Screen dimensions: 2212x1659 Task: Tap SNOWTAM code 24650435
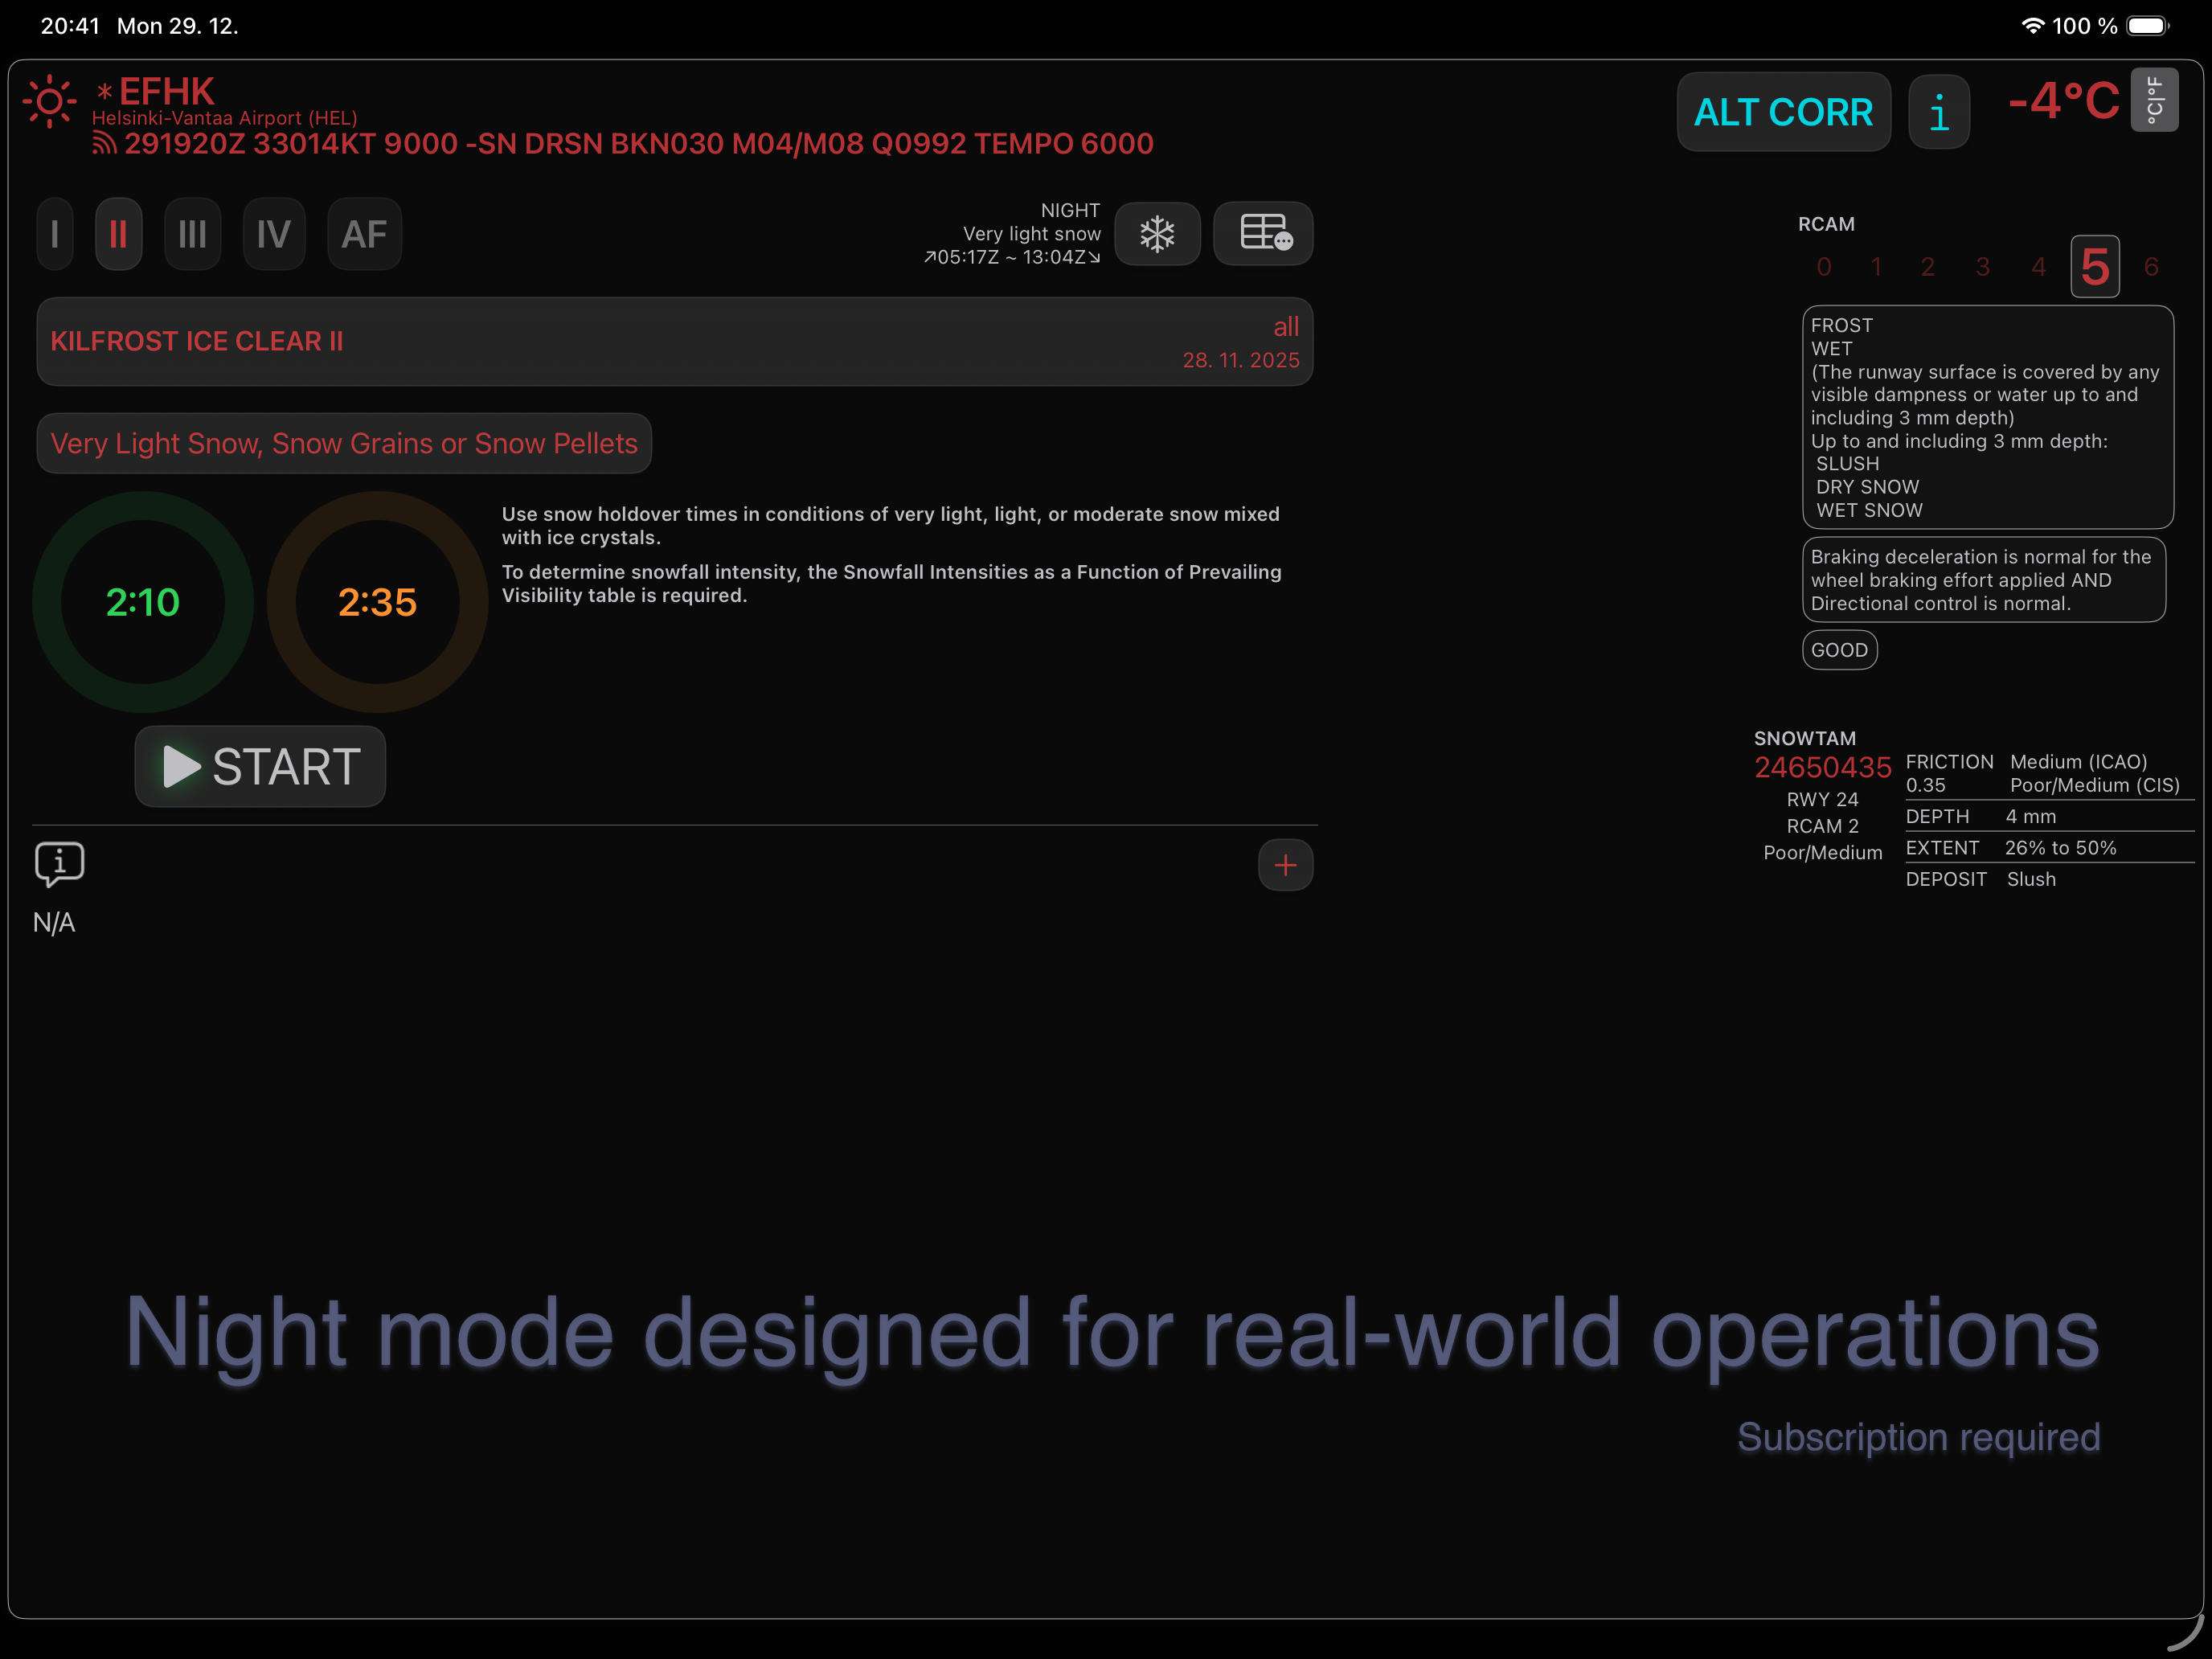point(1823,768)
